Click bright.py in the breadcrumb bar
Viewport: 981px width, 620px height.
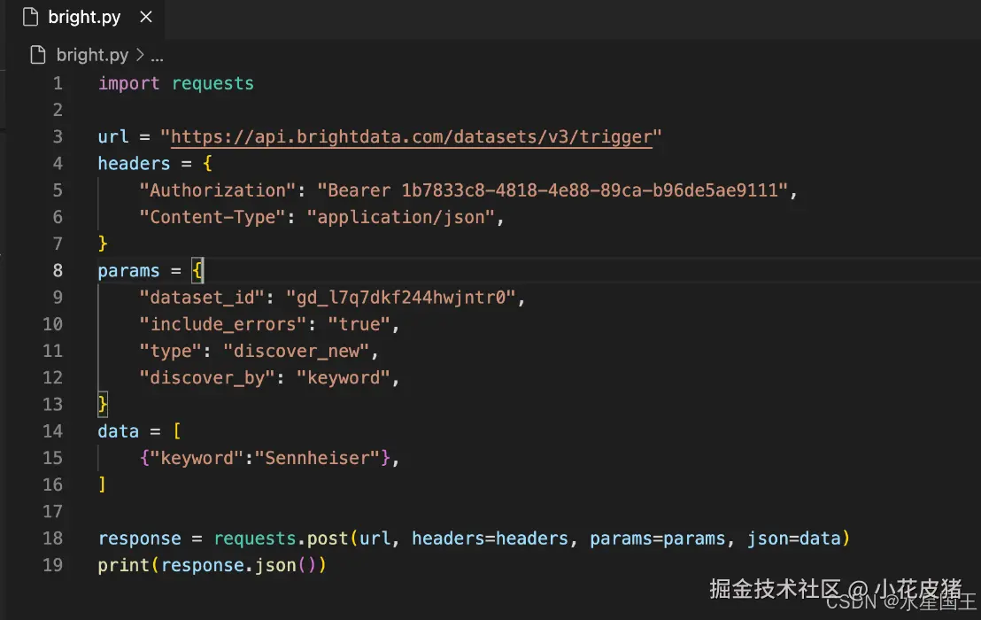[x=92, y=55]
